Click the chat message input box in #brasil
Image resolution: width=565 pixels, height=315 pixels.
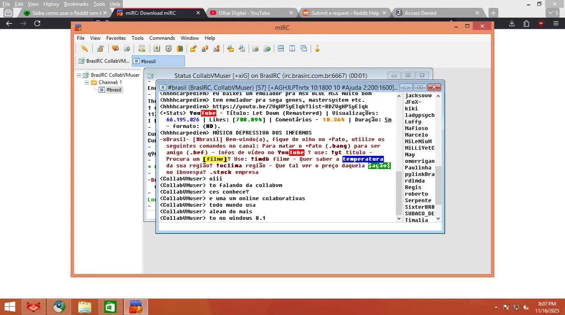[300, 227]
